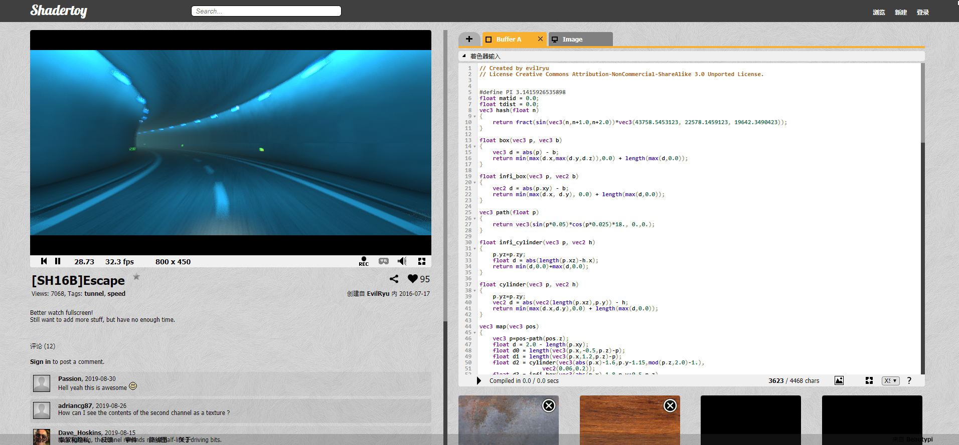Screen dimensions: 959x445
Task: Close the Buffer A tab
Action: point(540,39)
